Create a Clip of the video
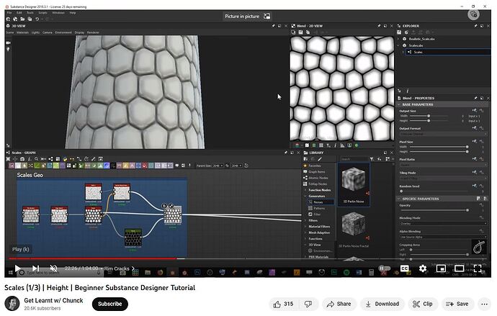Viewport: 497px width, 316px height. (423, 304)
